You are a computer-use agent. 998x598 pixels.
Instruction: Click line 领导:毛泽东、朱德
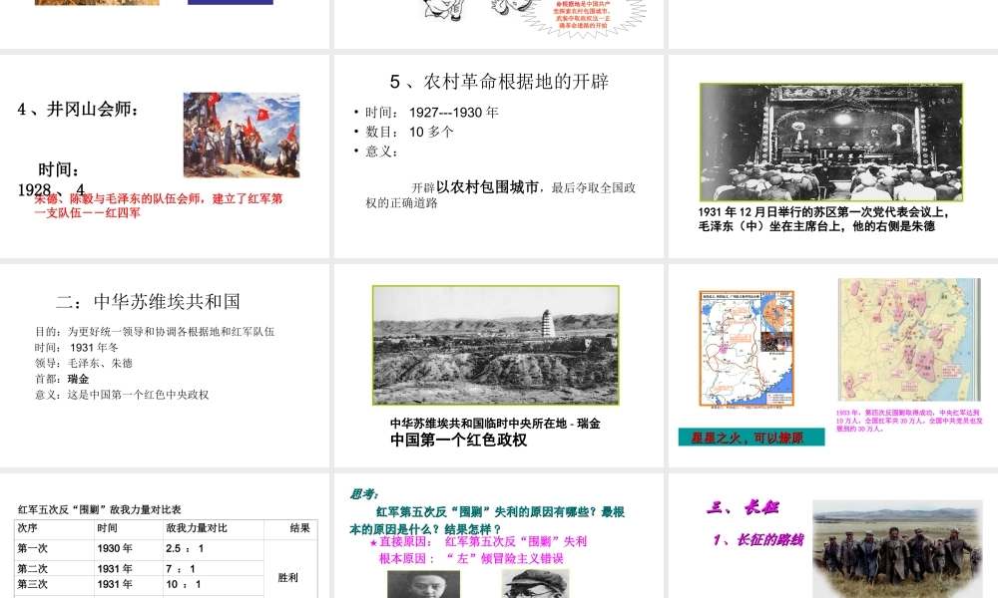(84, 363)
